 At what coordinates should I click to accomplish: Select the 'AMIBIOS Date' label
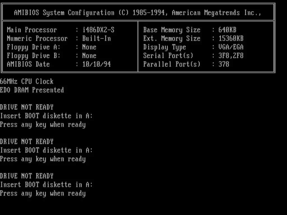pos(28,64)
